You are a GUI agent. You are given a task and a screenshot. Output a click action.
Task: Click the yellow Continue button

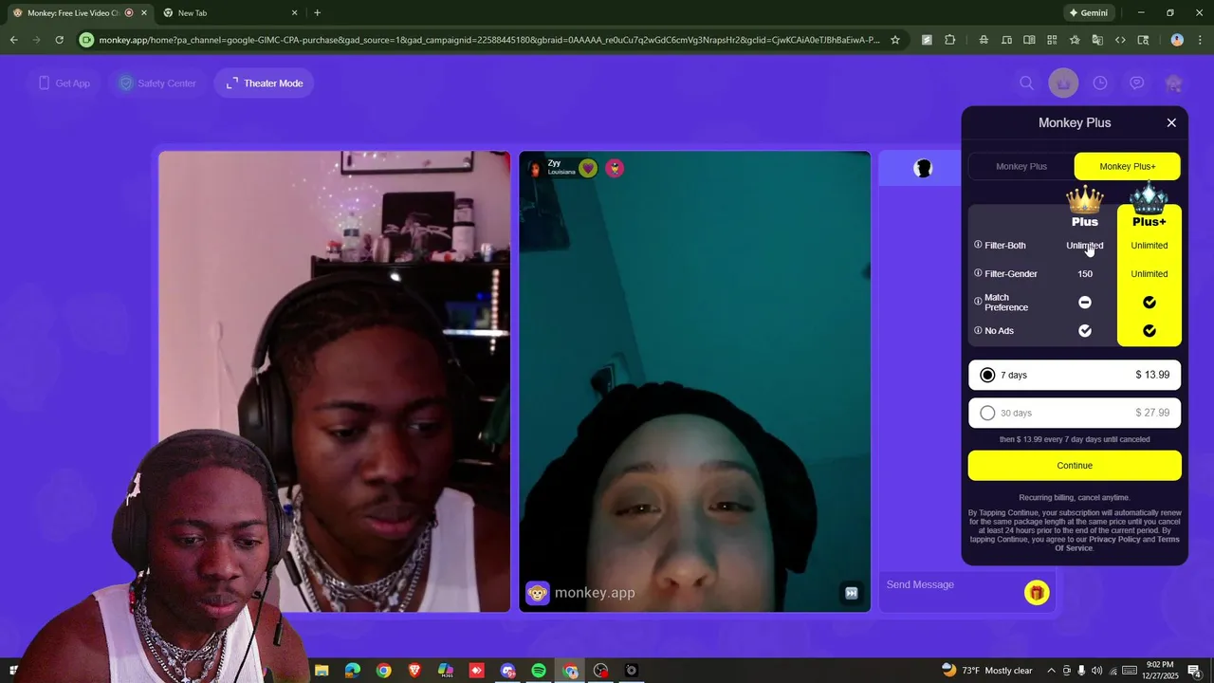pyautogui.click(x=1075, y=465)
